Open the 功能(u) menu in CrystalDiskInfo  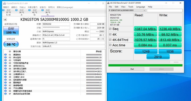23,7
